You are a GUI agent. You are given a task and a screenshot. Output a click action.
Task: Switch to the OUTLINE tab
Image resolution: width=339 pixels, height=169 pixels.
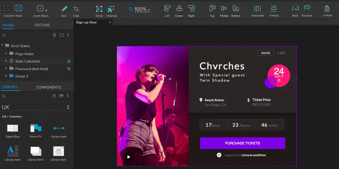(42, 25)
